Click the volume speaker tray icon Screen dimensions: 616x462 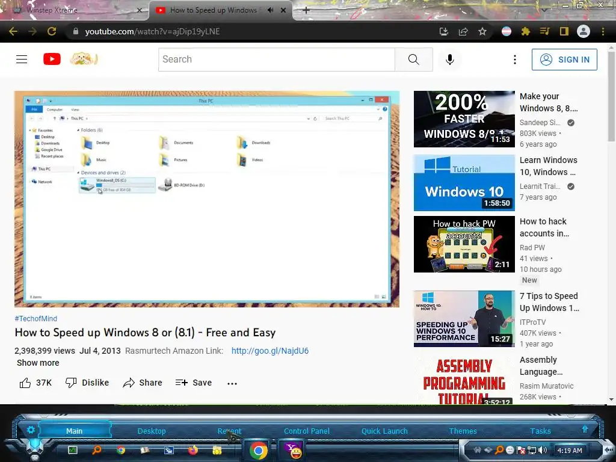coord(543,450)
